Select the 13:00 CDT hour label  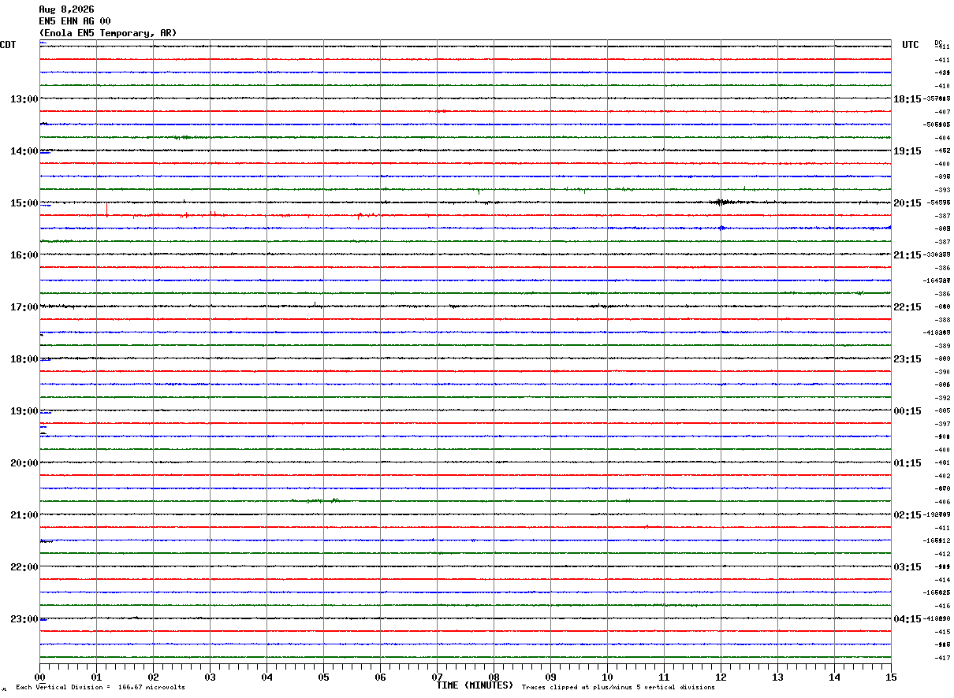coord(24,99)
